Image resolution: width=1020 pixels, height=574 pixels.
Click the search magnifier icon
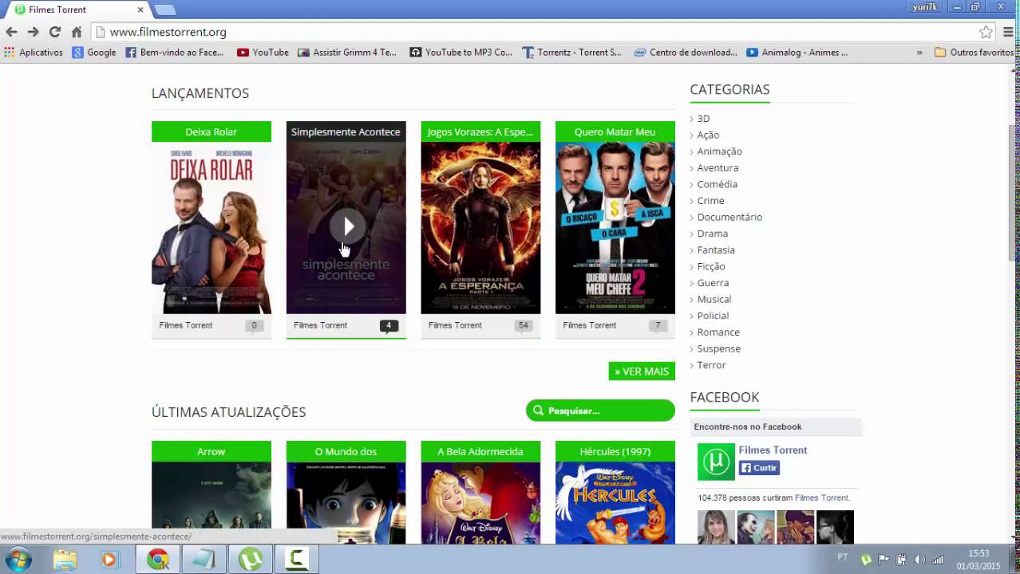tap(539, 411)
